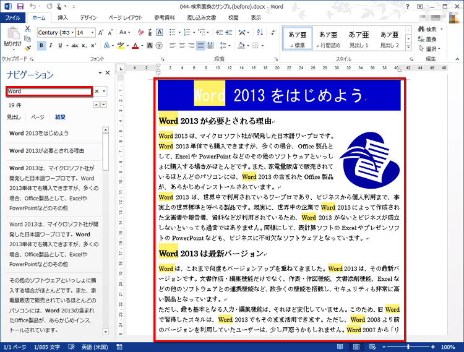Image resolution: width=464 pixels, height=352 pixels.
Task: Show paragraph marks and hidden symbols
Action: coord(273,32)
